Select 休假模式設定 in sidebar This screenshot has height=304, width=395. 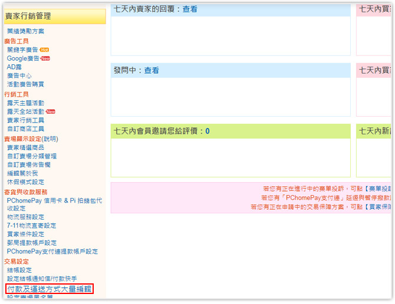[x=25, y=182]
